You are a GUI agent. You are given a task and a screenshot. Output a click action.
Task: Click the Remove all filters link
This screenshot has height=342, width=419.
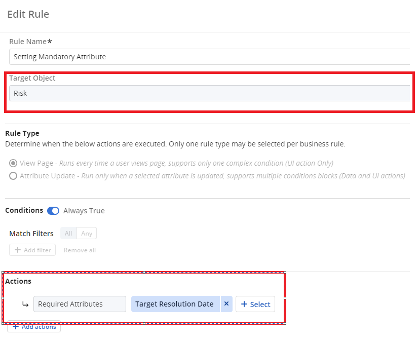click(x=80, y=250)
